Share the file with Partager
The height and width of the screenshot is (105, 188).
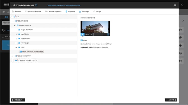coord(97,11)
